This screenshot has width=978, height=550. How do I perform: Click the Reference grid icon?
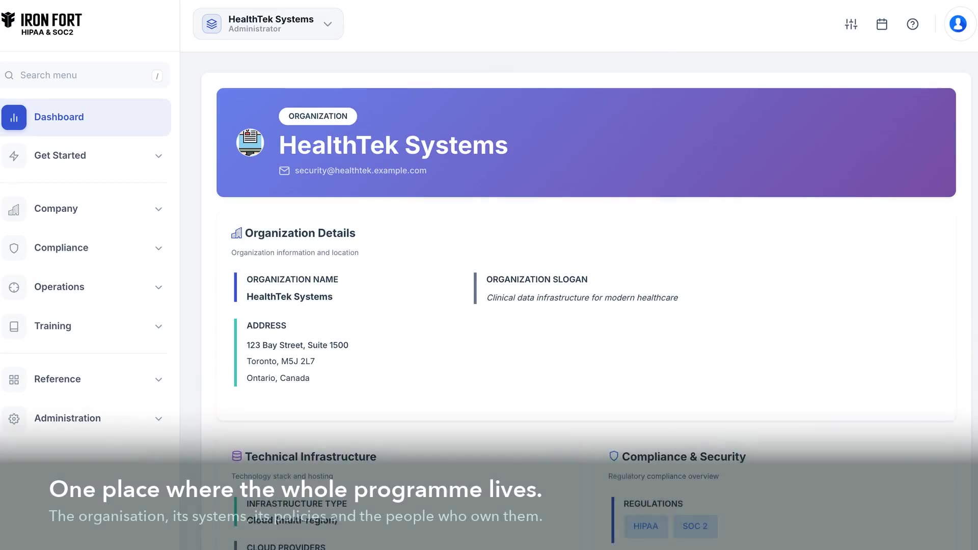[x=14, y=380]
